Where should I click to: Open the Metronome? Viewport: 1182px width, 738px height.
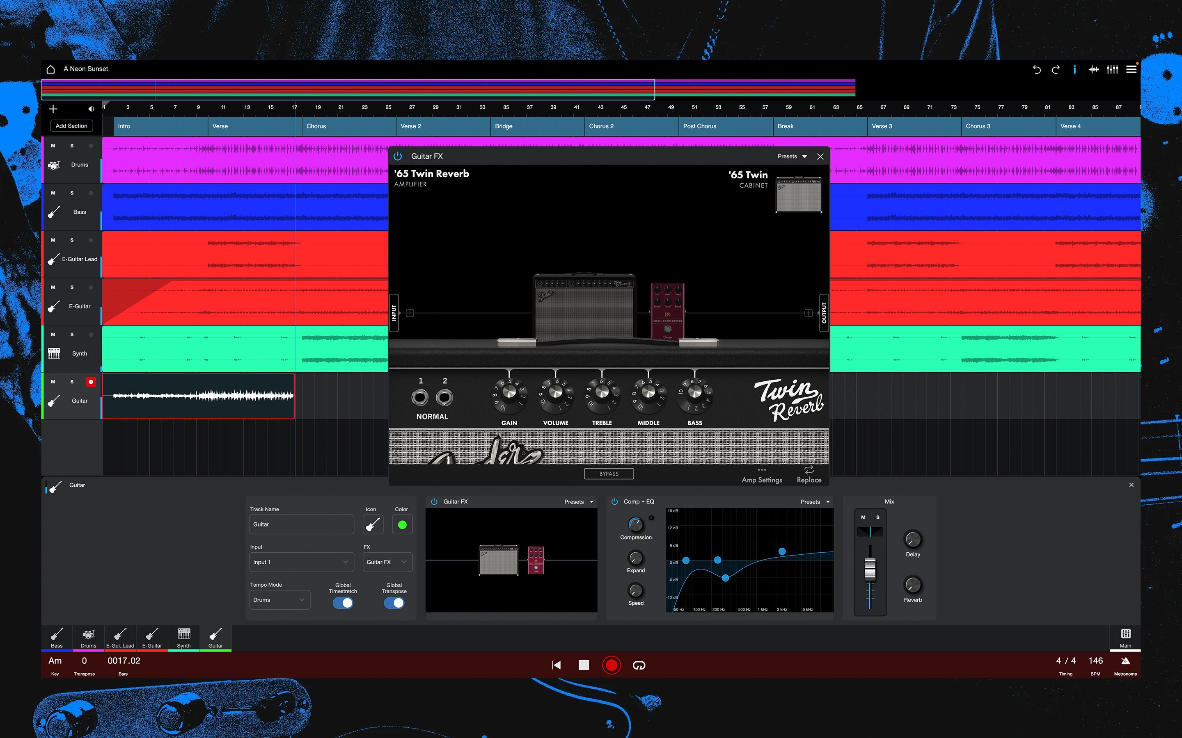pyautogui.click(x=1125, y=665)
